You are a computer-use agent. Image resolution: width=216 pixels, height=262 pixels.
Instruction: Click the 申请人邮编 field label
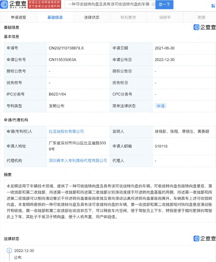pos(122,146)
